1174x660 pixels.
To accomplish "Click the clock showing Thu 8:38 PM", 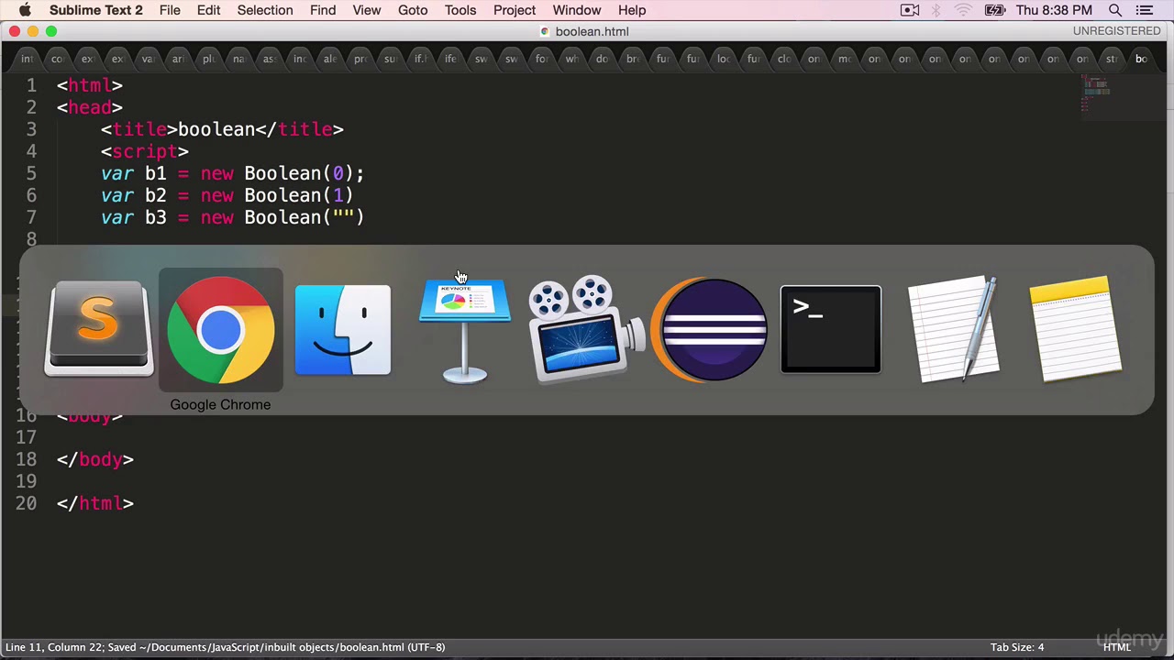I will click(1054, 10).
